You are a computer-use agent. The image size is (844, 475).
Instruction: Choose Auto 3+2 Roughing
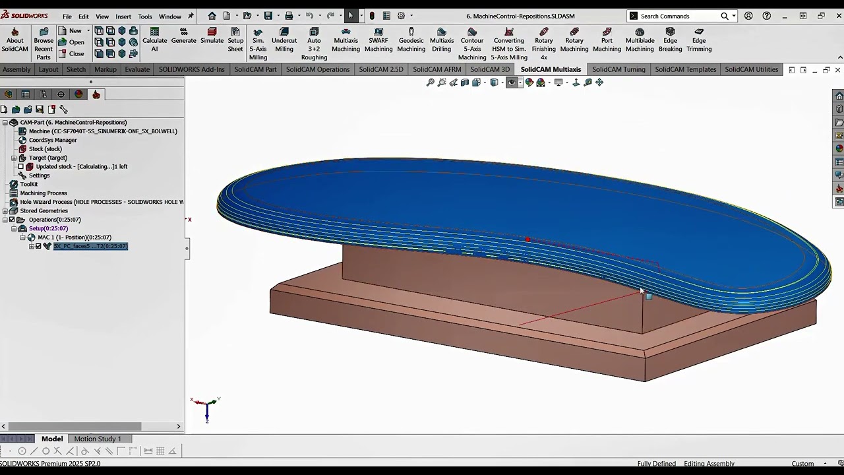click(x=314, y=44)
